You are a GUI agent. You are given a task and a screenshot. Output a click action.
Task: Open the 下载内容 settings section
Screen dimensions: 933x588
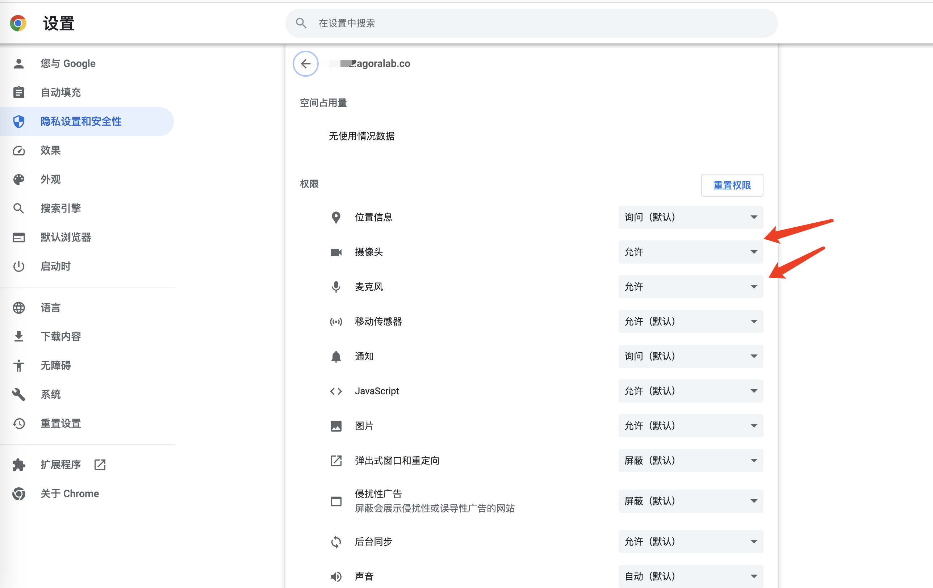pos(87,337)
